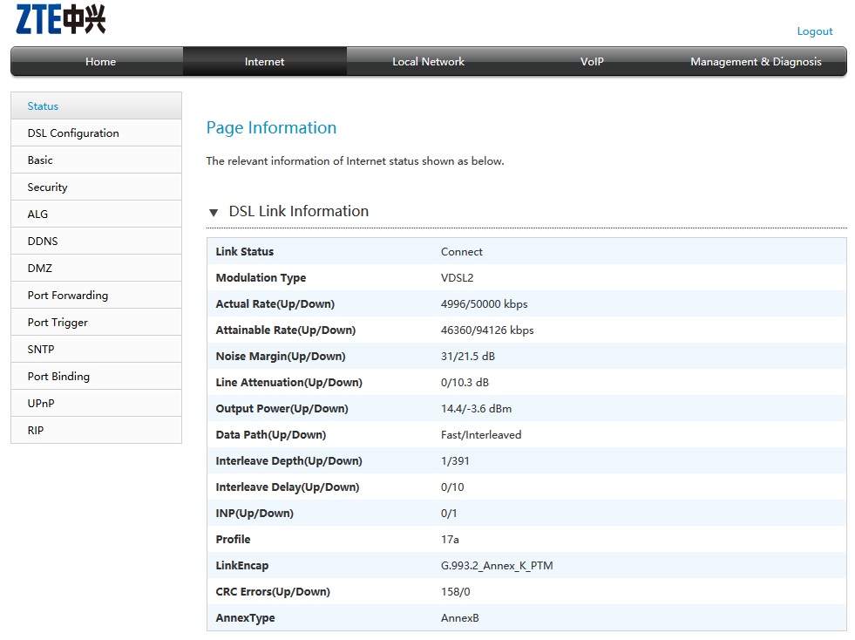
Task: Click the ZTE logo
Action: (60, 19)
